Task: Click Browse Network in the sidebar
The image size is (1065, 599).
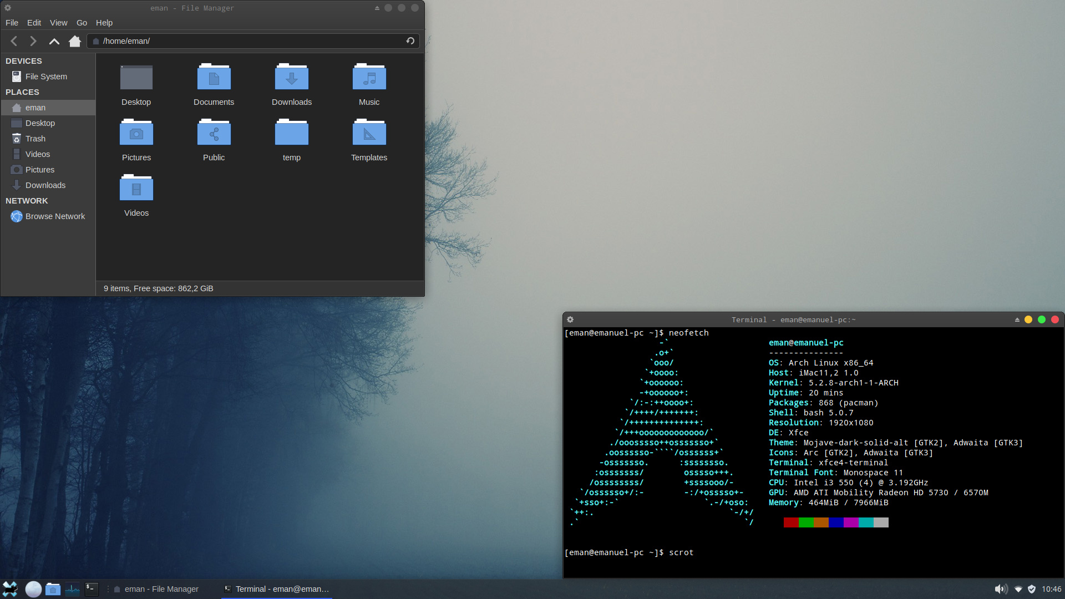Action: point(48,216)
